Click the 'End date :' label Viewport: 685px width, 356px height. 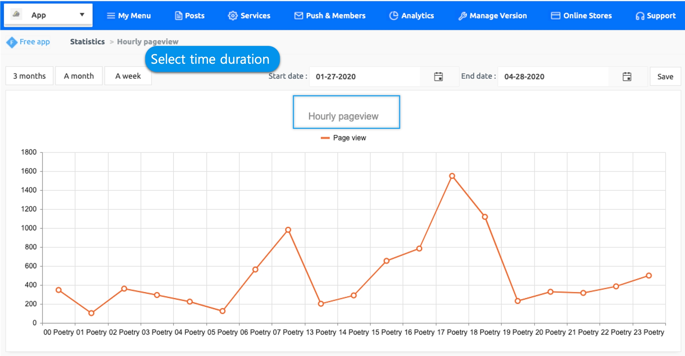coord(478,76)
